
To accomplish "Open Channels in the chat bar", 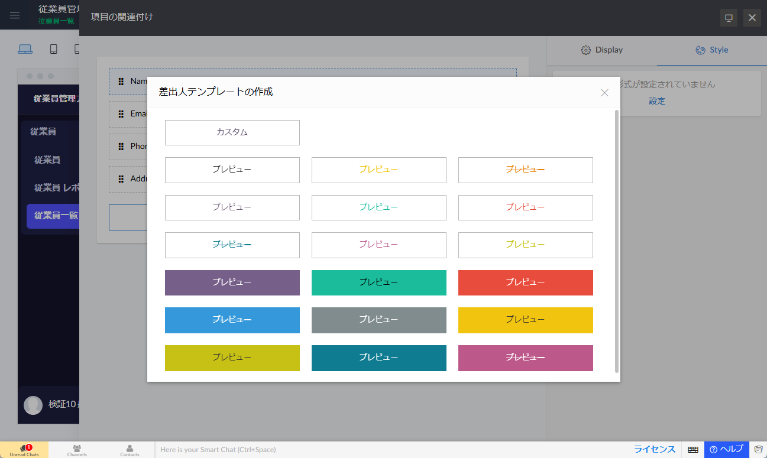I will tap(77, 450).
